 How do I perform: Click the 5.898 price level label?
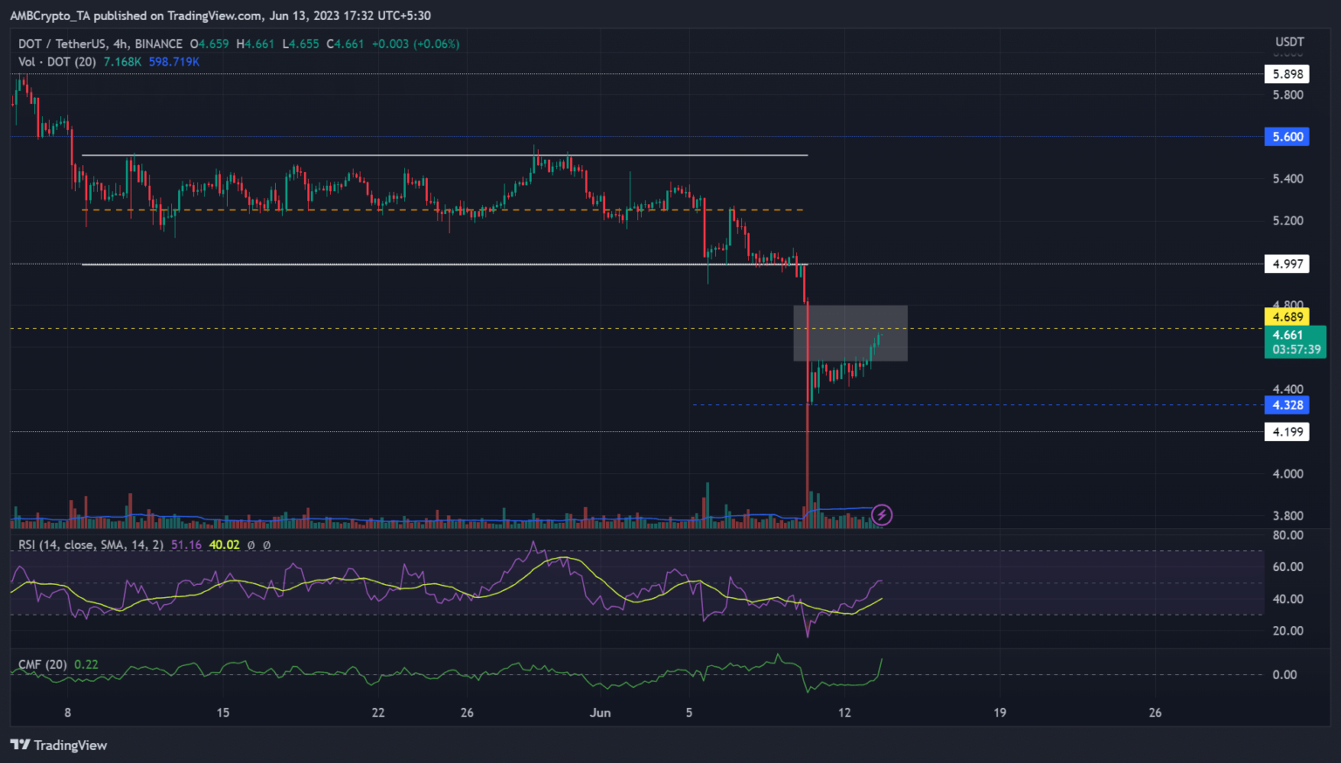pyautogui.click(x=1287, y=74)
